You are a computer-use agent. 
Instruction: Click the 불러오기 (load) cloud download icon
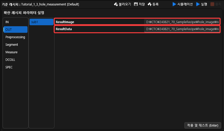116,4
